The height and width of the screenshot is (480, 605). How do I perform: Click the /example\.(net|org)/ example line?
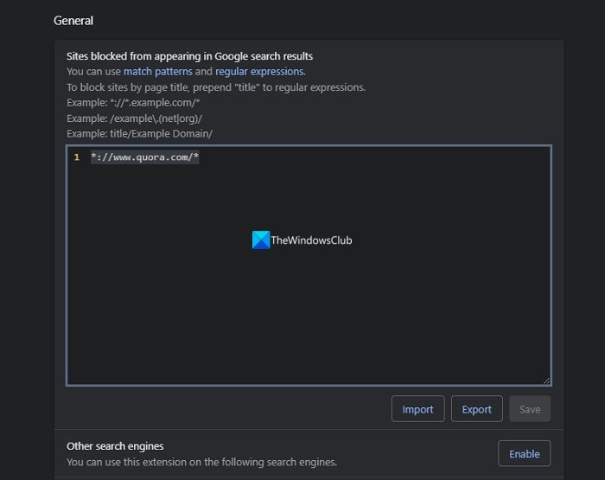(x=134, y=118)
